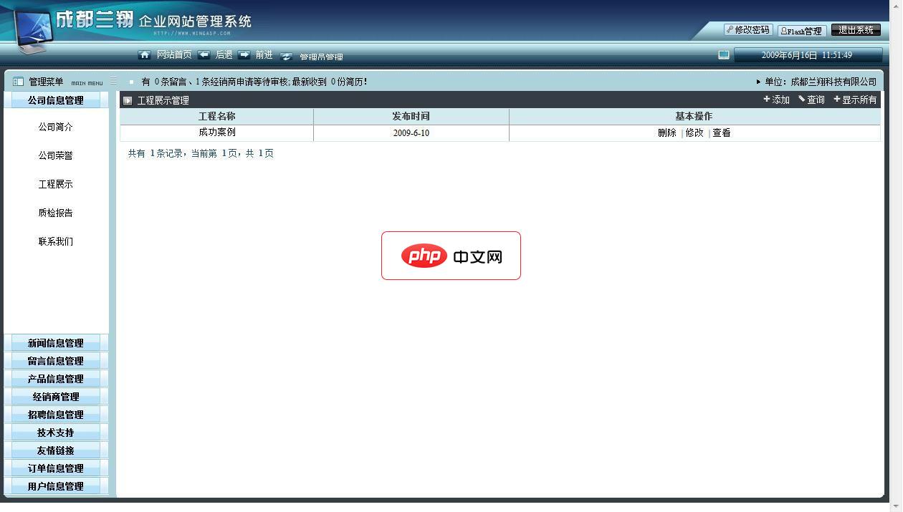903x512 pixels.
Task: Open Flash管理
Action: coord(802,31)
